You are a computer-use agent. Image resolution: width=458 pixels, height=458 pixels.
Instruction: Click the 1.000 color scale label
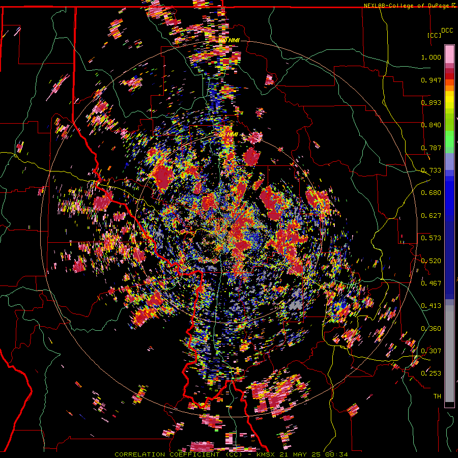(431, 57)
